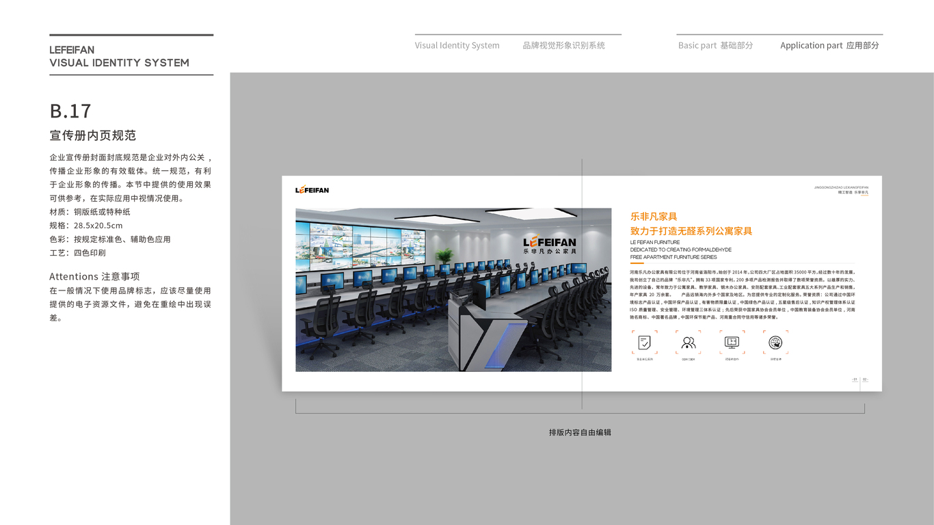Click page number 02 in brochure
The image size is (934, 525).
tap(864, 379)
